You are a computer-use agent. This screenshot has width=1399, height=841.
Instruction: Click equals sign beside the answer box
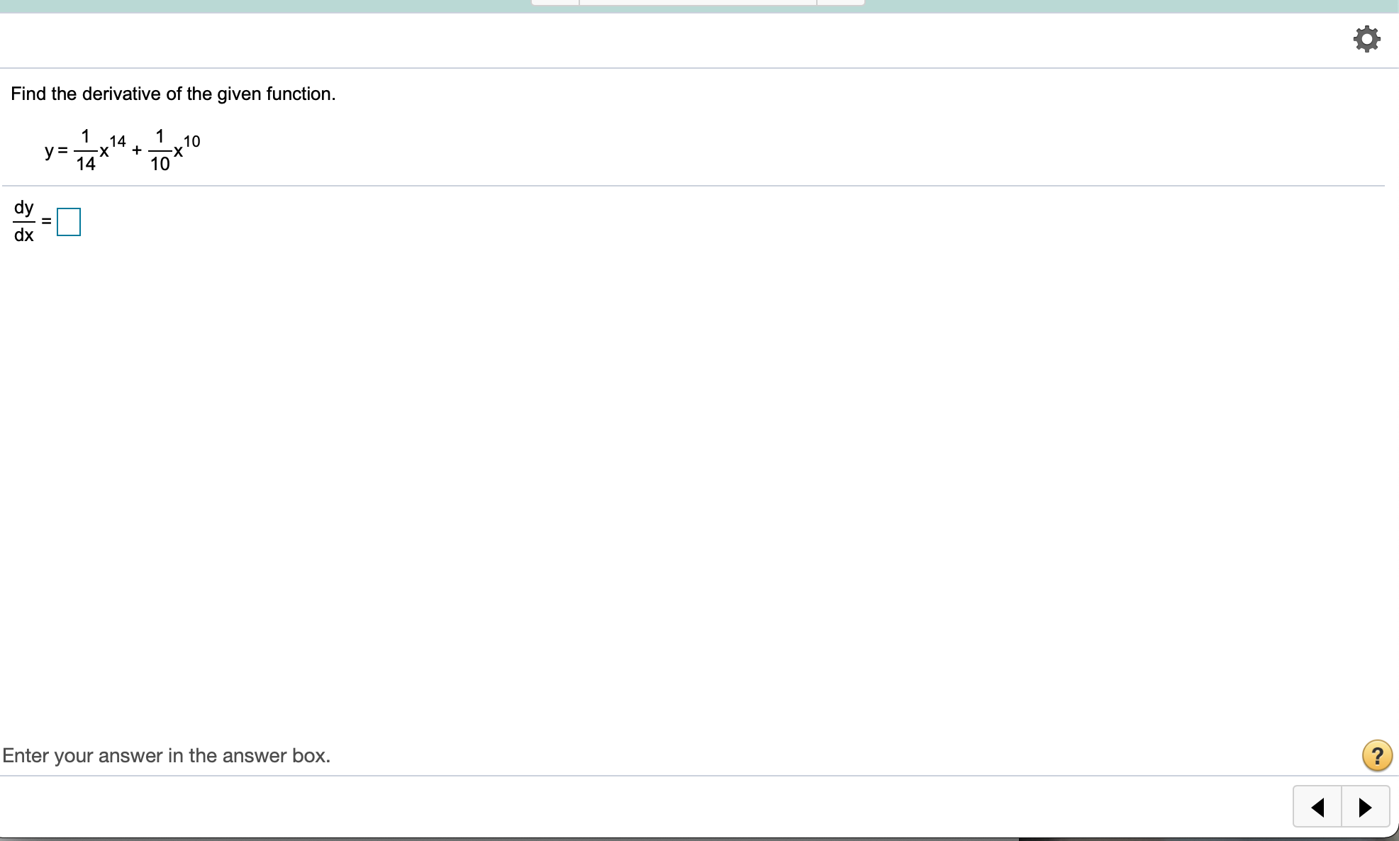point(46,221)
